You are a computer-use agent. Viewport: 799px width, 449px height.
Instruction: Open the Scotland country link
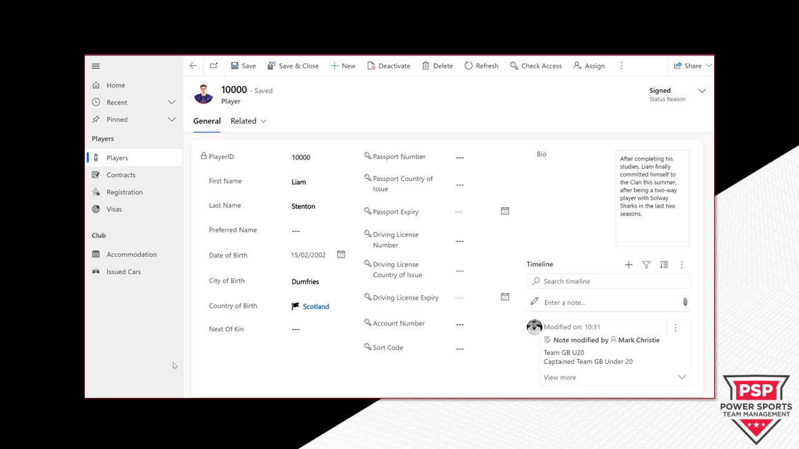[x=316, y=306]
